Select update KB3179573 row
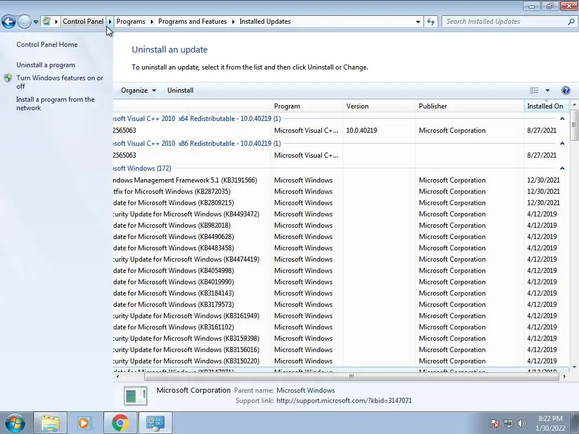Screen dimensions: 579x434 tap(341, 305)
